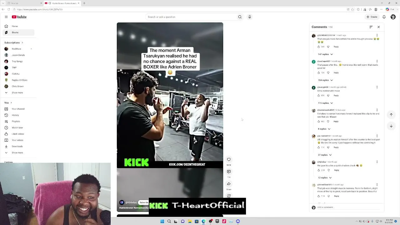Search YouTube using the magnifier button
The image size is (400, 225).
tap(240, 17)
